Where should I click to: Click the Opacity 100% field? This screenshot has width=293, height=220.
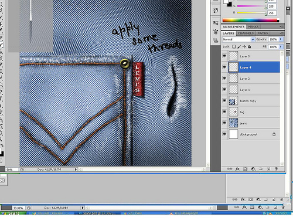click(x=273, y=39)
